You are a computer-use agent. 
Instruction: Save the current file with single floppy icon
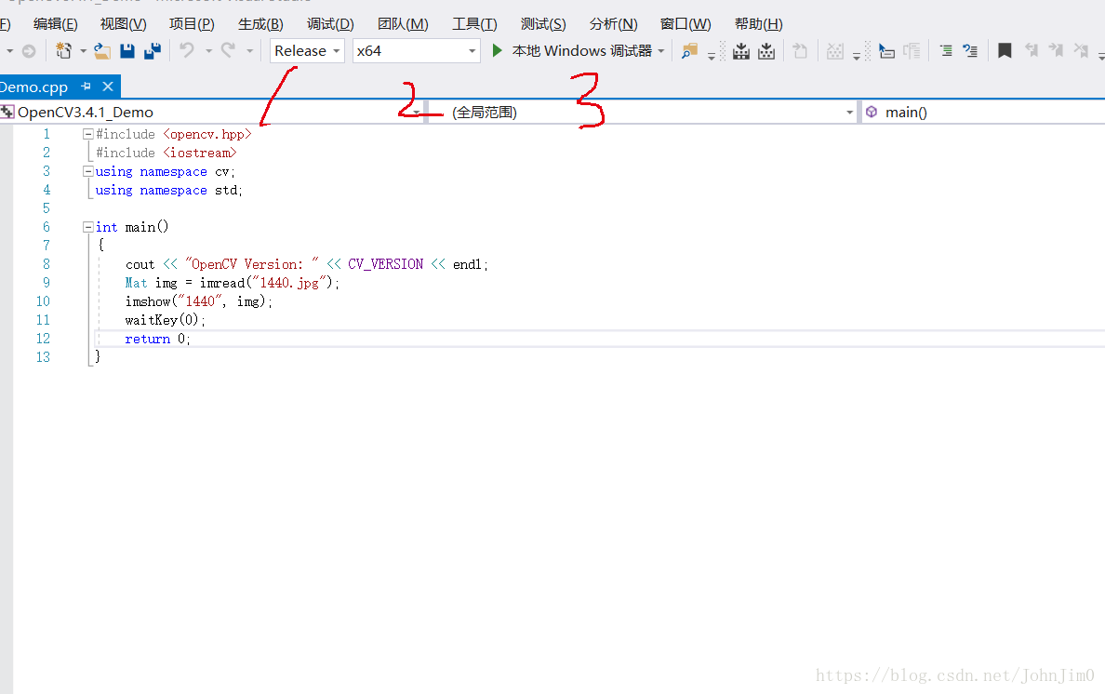point(126,51)
